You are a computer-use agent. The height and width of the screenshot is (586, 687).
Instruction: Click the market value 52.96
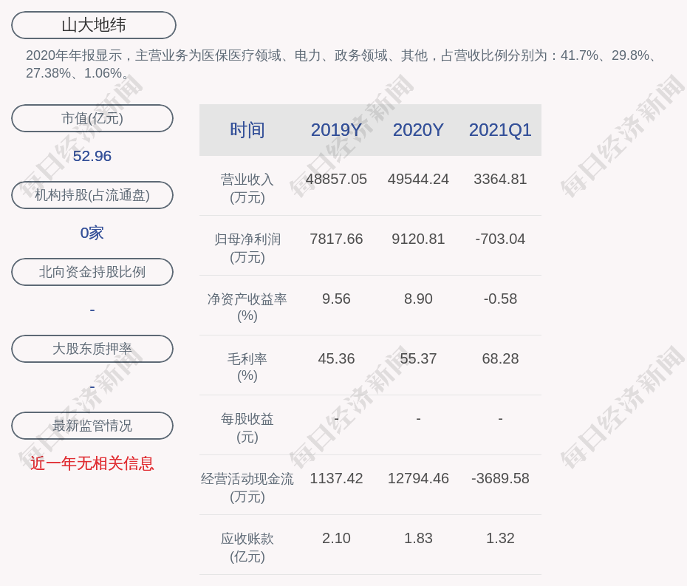pos(92,156)
